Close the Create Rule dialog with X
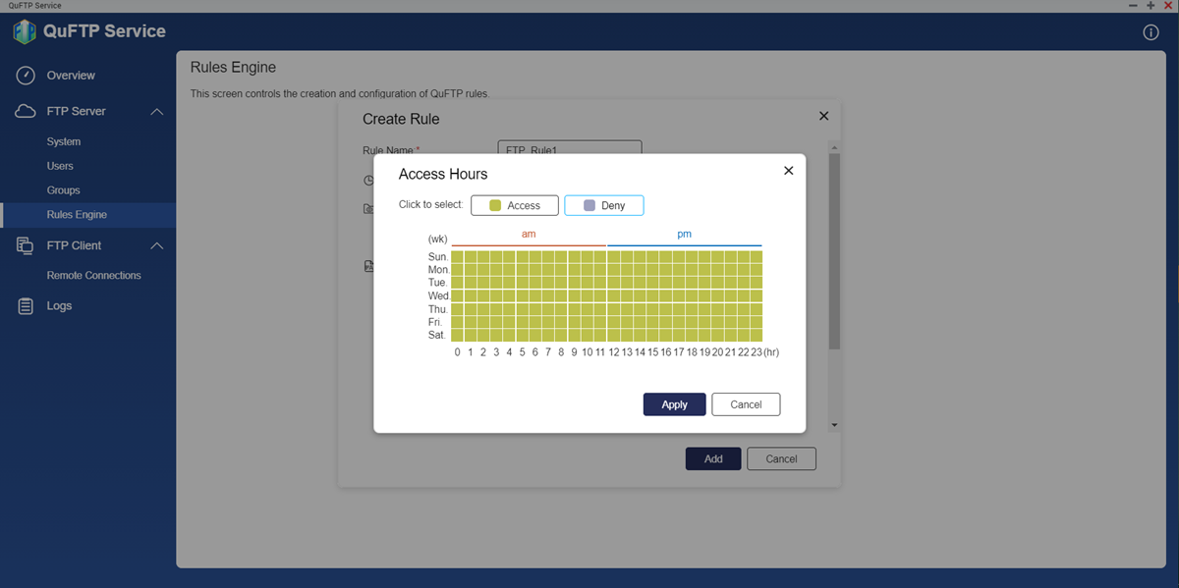This screenshot has width=1179, height=588. point(823,116)
